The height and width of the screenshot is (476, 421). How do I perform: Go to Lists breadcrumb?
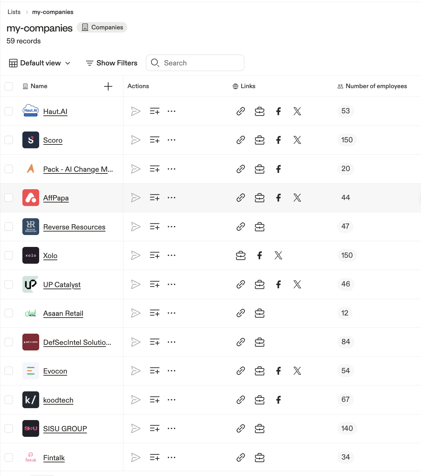pyautogui.click(x=14, y=12)
